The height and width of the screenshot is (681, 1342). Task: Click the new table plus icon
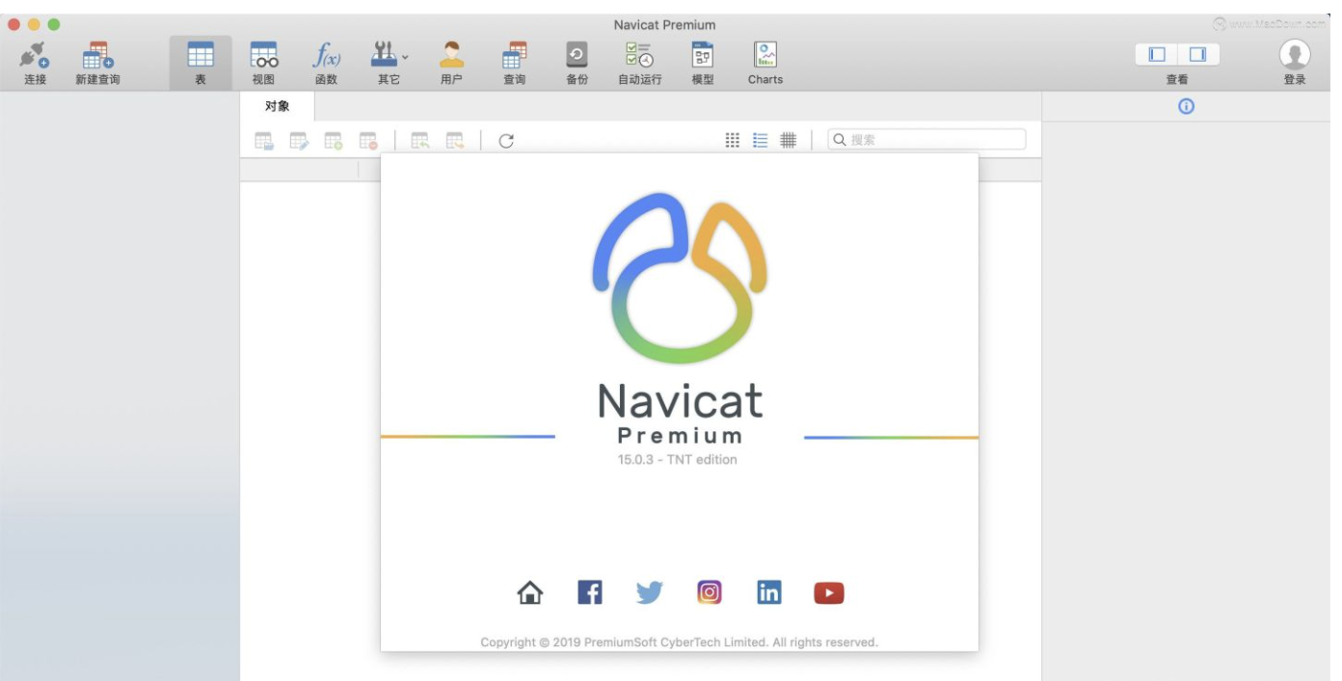coord(334,141)
